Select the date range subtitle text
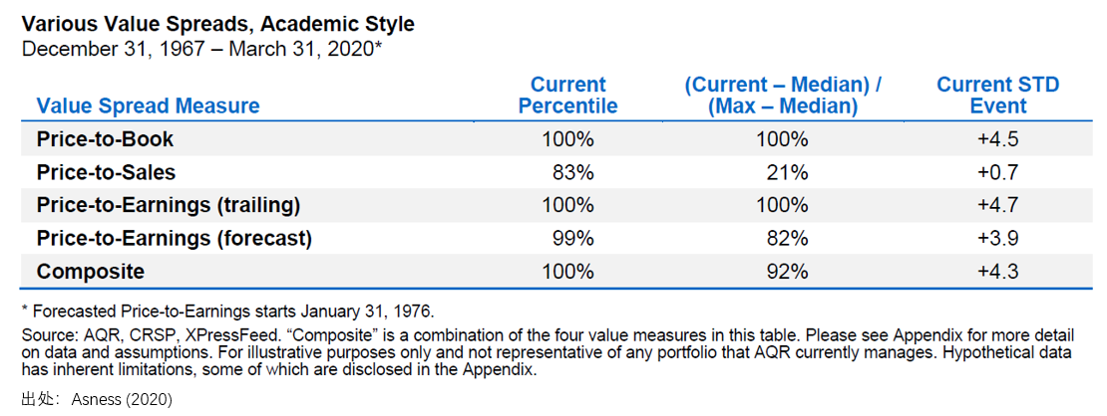This screenshot has width=1107, height=416. pyautogui.click(x=201, y=50)
